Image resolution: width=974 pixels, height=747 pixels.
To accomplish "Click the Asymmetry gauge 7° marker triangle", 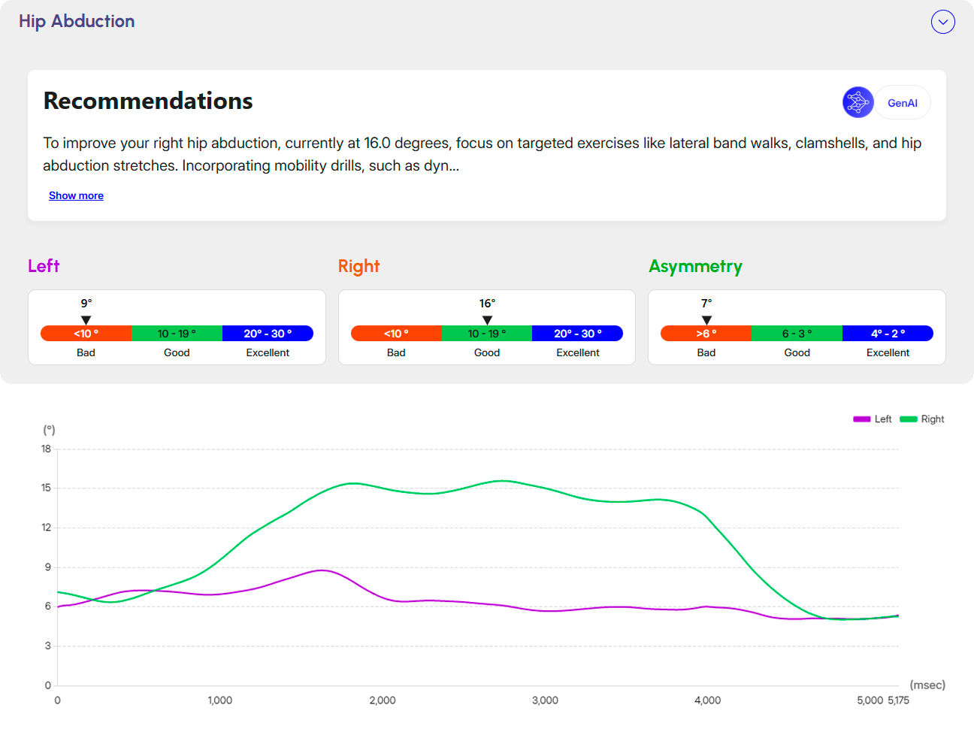I will coord(706,320).
